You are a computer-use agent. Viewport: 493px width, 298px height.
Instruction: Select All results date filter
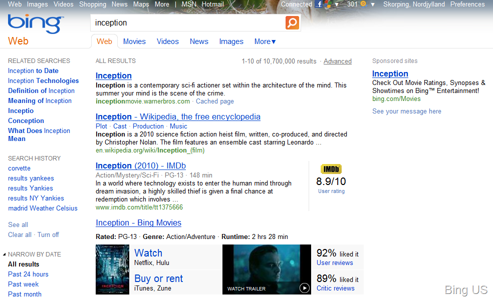pyautogui.click(x=24, y=264)
